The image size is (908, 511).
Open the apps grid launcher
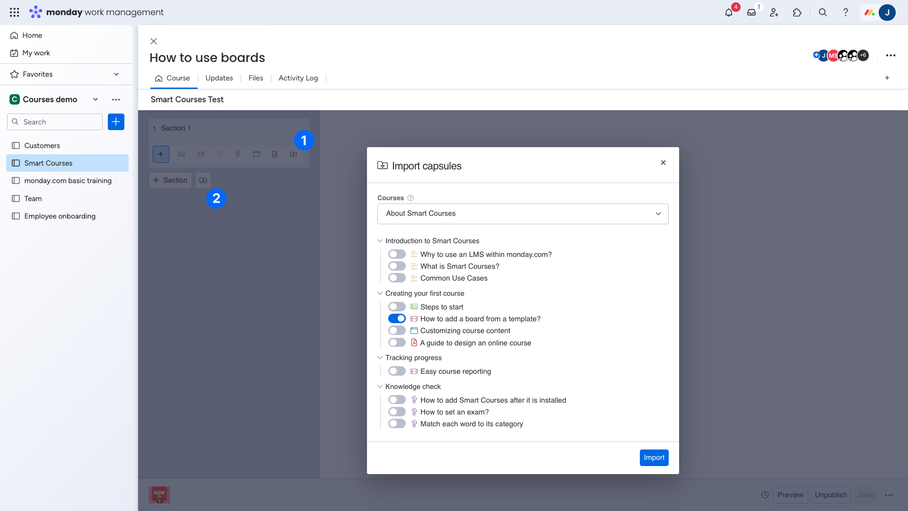(x=14, y=12)
